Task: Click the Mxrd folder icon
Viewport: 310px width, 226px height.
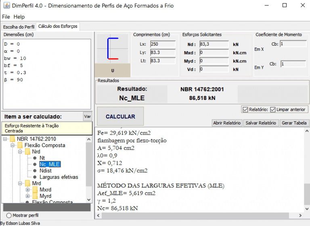Action: click(35, 190)
